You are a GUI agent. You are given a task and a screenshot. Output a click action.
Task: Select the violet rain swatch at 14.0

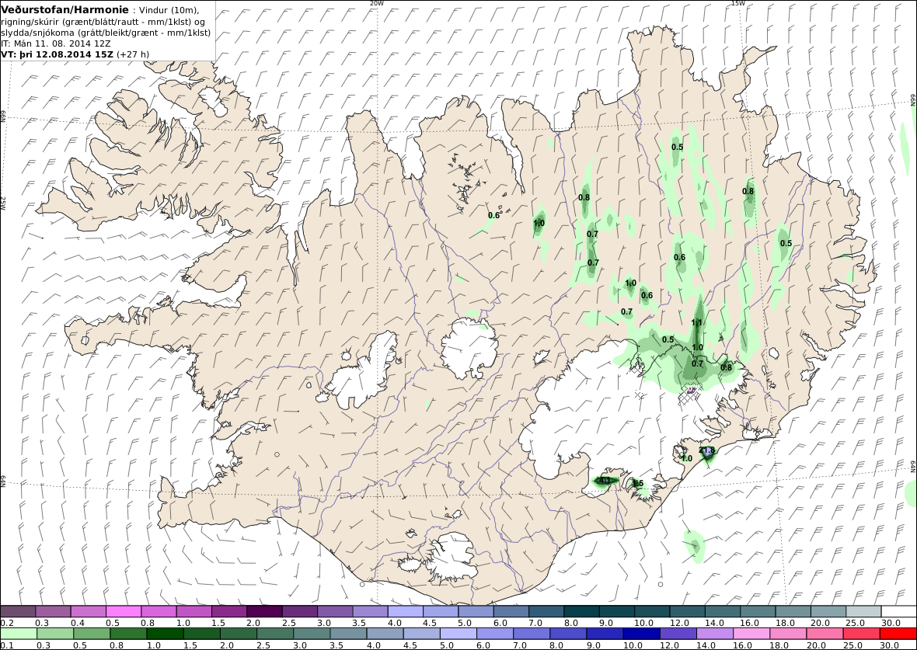point(715,634)
